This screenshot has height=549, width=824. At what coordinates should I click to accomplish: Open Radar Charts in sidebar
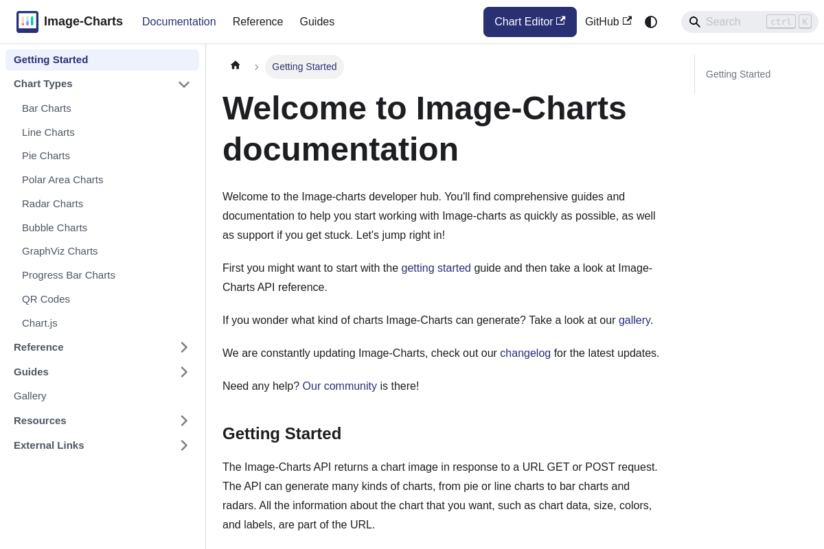coord(52,204)
